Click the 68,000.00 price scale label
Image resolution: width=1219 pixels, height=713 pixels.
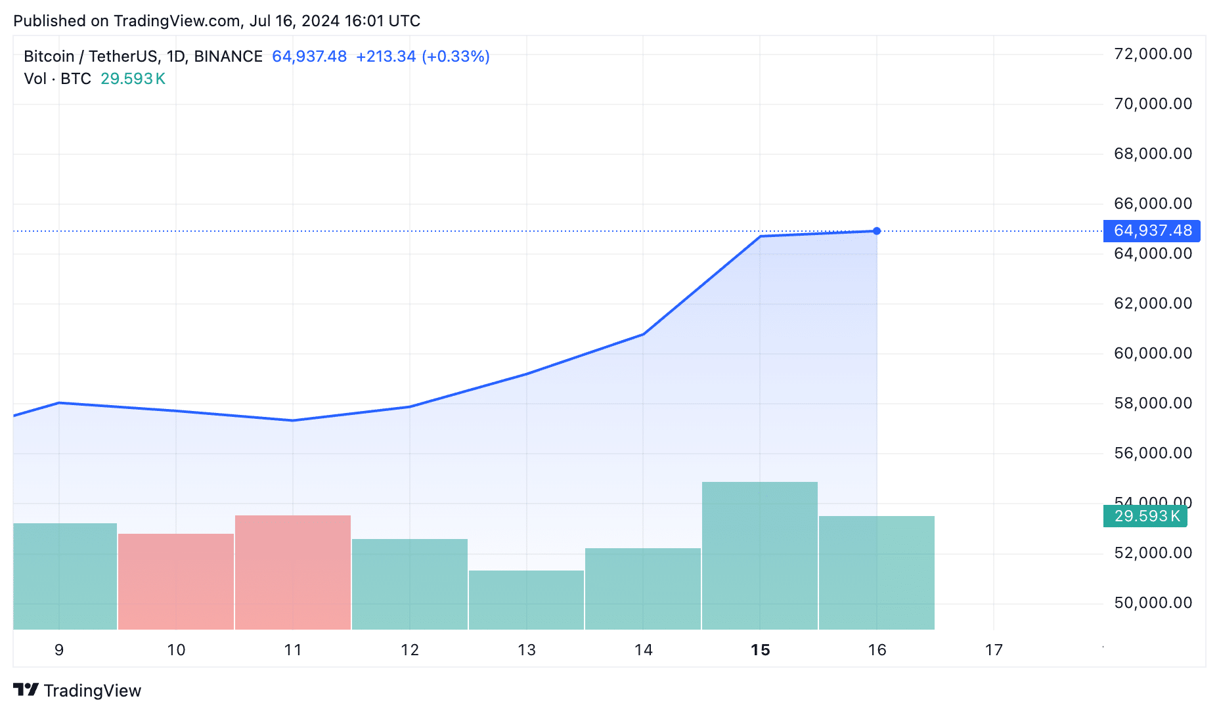(1153, 154)
